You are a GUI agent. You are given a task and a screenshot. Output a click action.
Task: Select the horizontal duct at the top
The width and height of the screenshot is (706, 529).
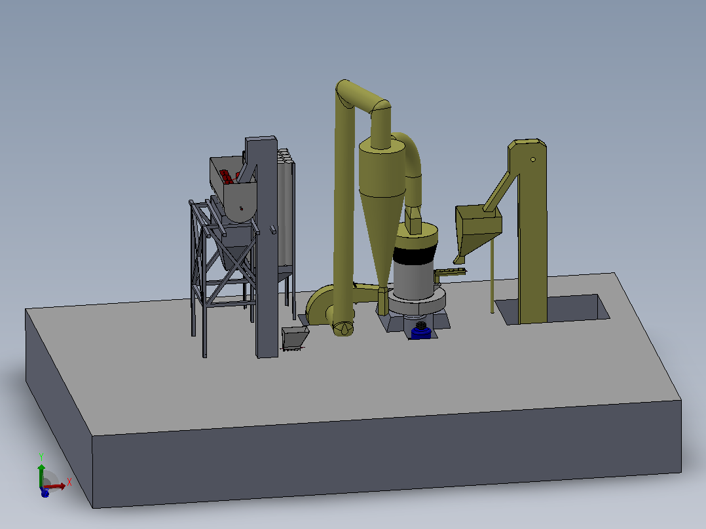click(x=364, y=96)
